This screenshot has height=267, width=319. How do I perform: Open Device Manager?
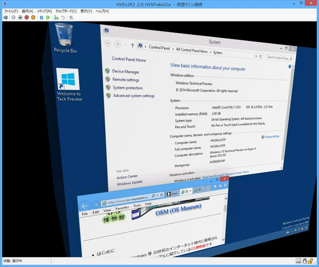(x=126, y=71)
